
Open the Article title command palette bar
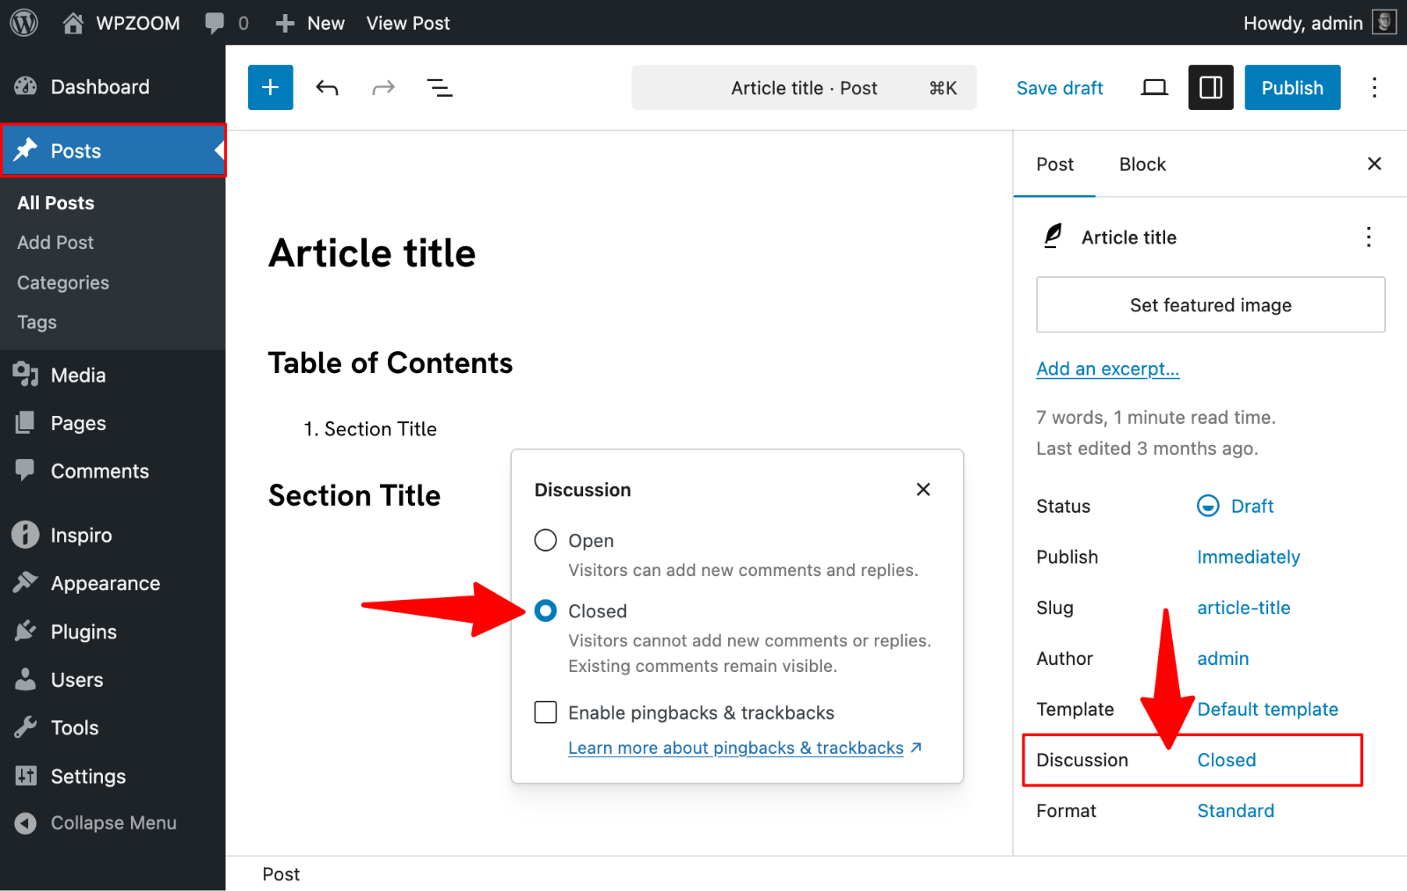804,87
